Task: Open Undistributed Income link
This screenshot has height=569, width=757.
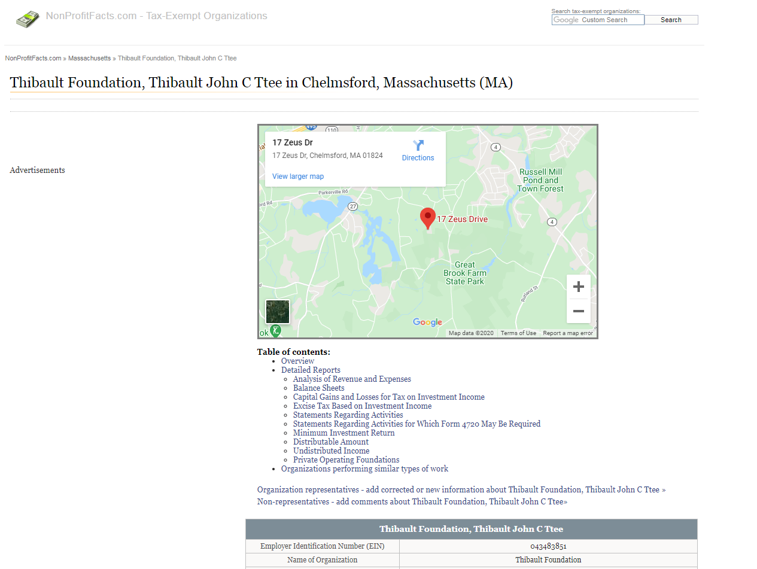Action: tap(331, 451)
